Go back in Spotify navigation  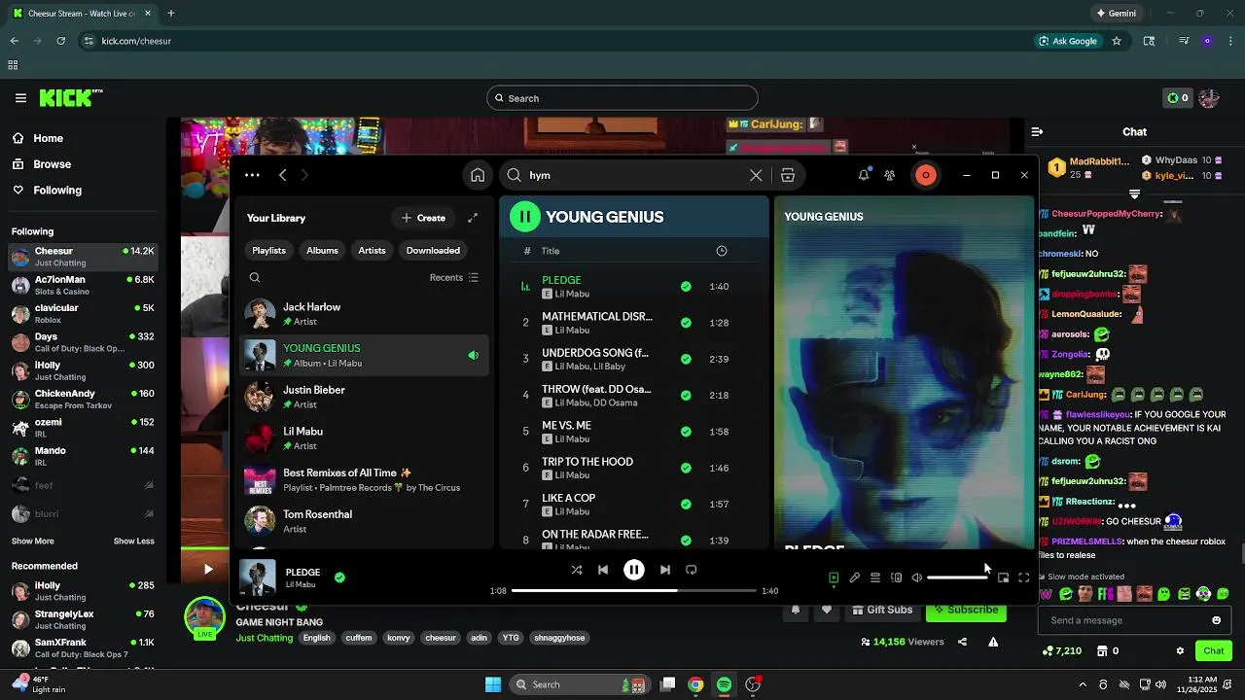tap(282, 175)
